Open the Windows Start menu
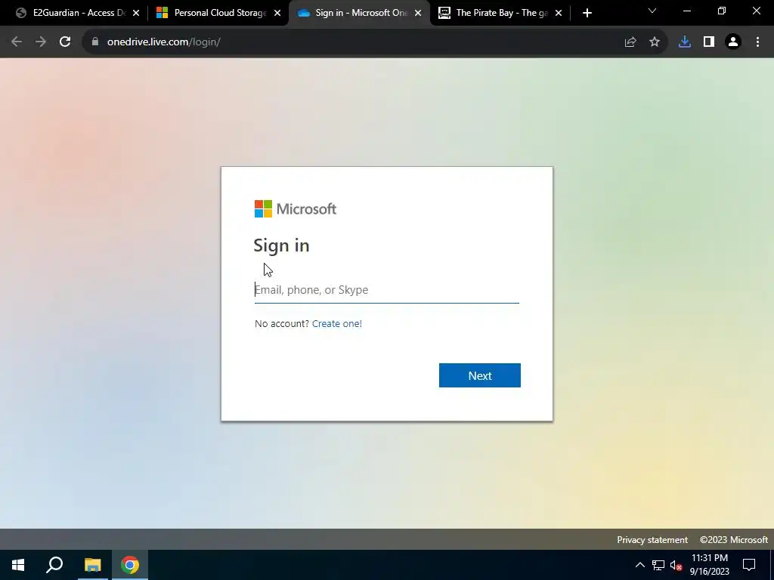 [18, 565]
